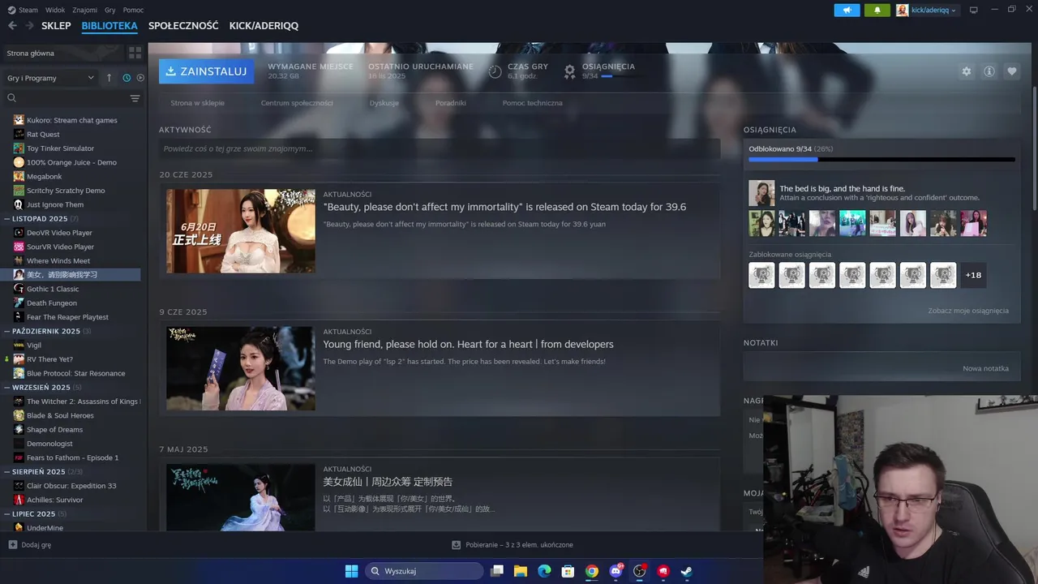Open the green notifications bell
The image size is (1038, 584).
coord(877,10)
